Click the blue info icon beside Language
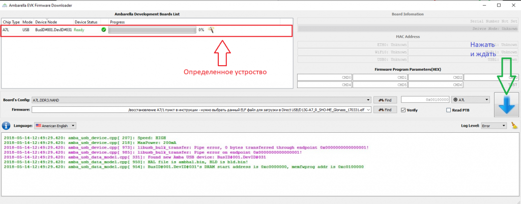Image resolution: width=521 pixels, height=204 pixels. (x=6, y=125)
